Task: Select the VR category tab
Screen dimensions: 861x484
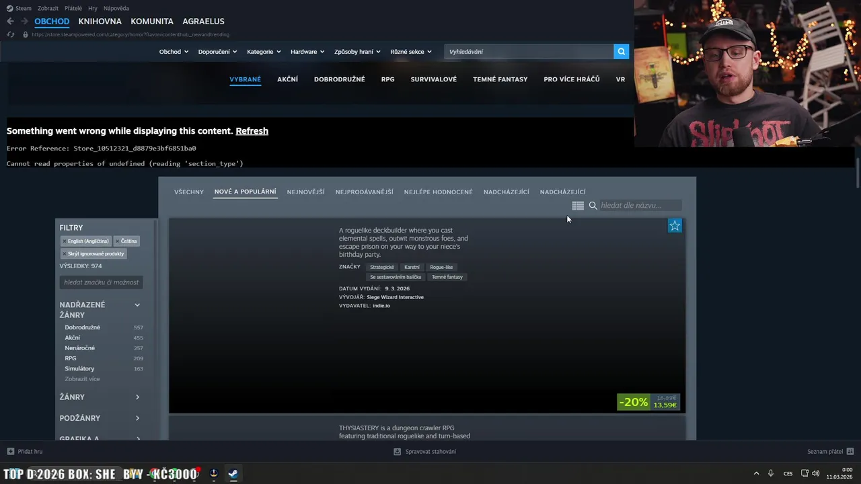Action: pos(620,79)
